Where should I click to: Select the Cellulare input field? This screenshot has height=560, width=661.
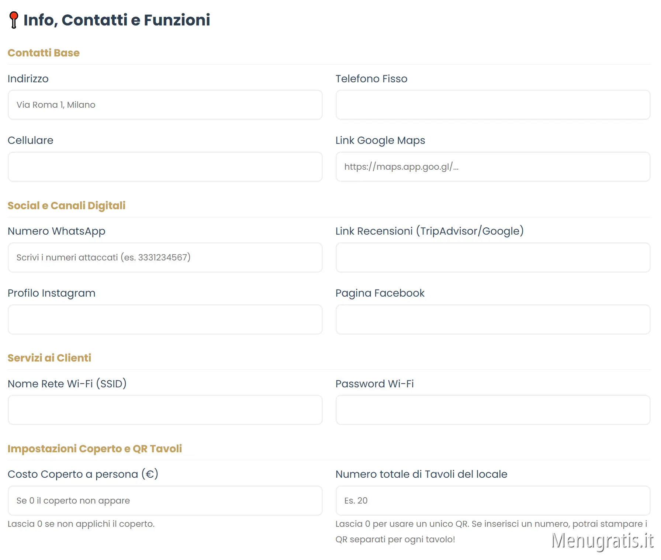(x=165, y=167)
